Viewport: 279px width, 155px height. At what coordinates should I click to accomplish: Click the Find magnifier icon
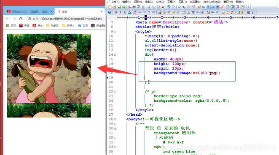pos(179,7)
